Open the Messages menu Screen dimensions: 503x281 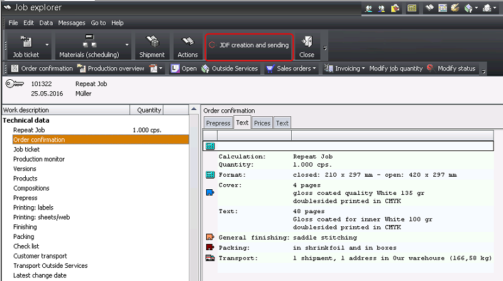(x=71, y=23)
